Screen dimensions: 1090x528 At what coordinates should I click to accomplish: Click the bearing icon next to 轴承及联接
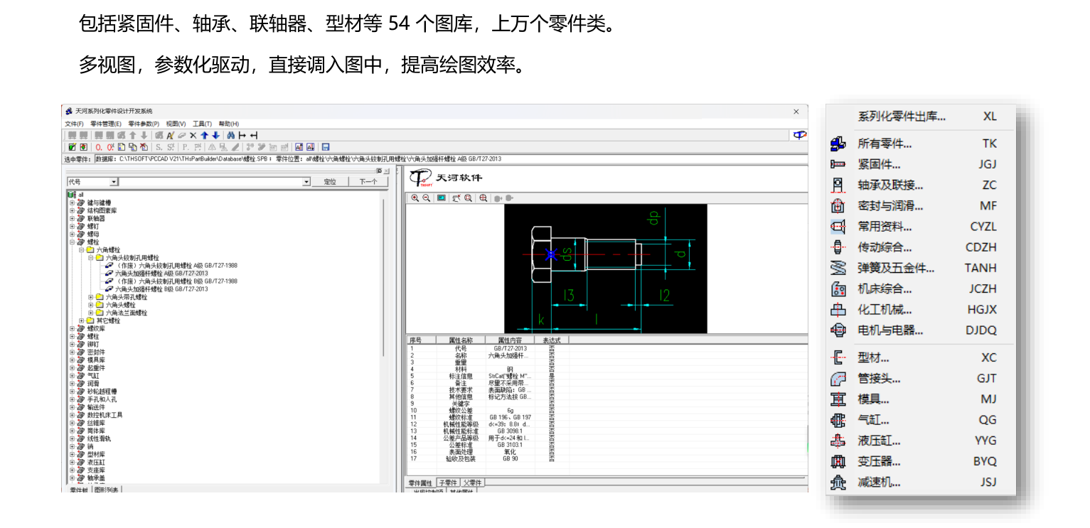coord(838,185)
